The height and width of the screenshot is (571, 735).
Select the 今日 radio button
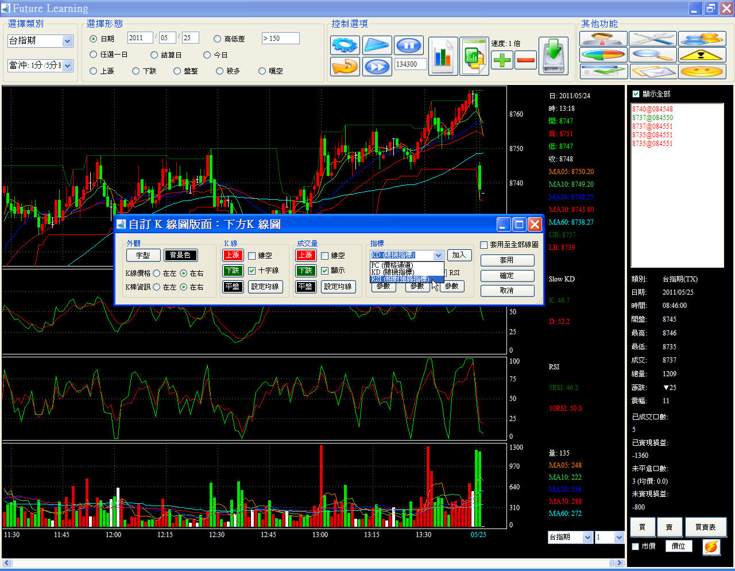(207, 55)
